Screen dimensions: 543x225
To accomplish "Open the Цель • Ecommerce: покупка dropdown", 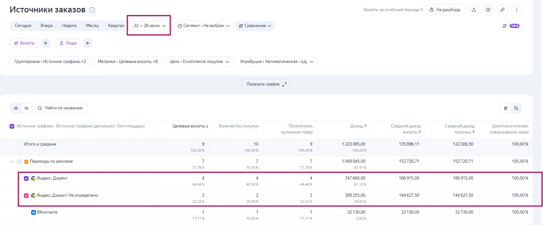I will point(199,62).
